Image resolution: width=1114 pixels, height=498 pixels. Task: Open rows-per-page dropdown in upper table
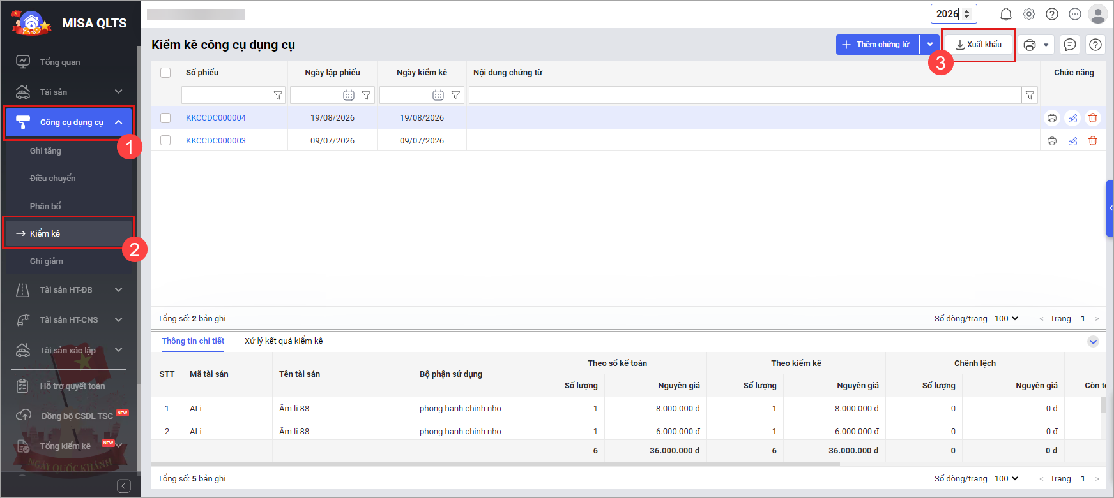(1007, 319)
